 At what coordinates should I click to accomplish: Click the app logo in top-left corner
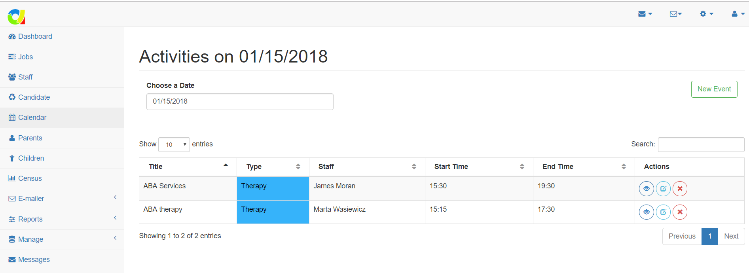(16, 17)
